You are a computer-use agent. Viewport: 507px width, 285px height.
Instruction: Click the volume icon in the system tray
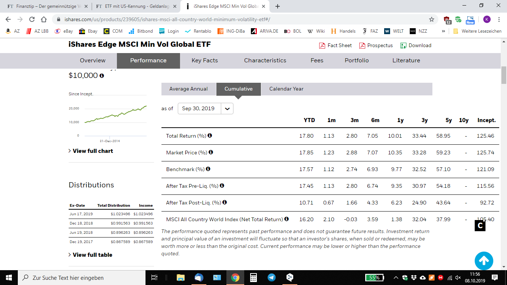458,278
